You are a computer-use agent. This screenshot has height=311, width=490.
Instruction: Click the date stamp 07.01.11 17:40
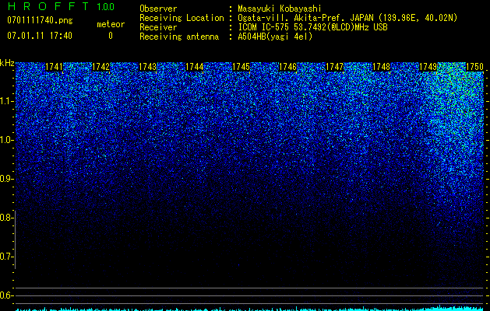coord(40,36)
